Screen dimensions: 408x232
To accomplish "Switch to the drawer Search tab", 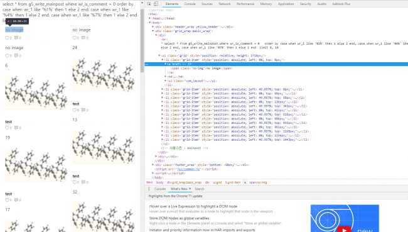I will [x=200, y=189].
